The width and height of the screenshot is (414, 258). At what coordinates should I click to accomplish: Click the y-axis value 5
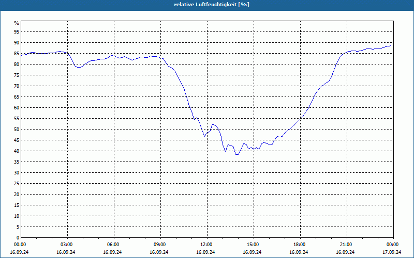click(18, 227)
